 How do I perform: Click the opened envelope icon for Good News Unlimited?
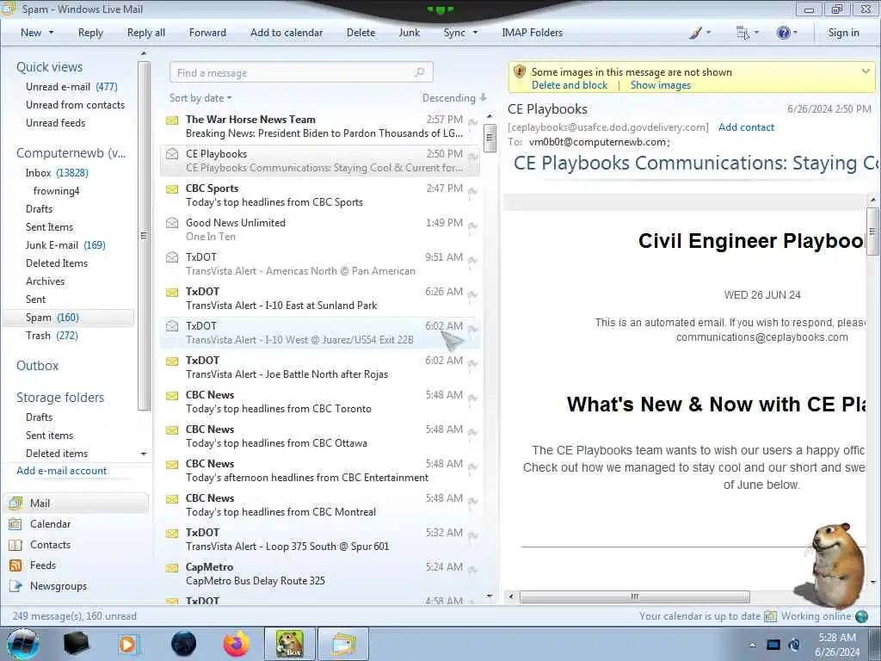point(172,223)
